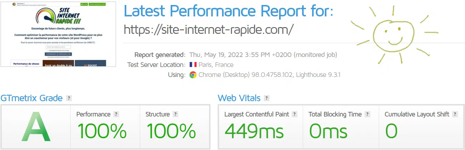465x150 pixels.
Task: Open the Performance score help tooltip icon
Action: pos(116,114)
